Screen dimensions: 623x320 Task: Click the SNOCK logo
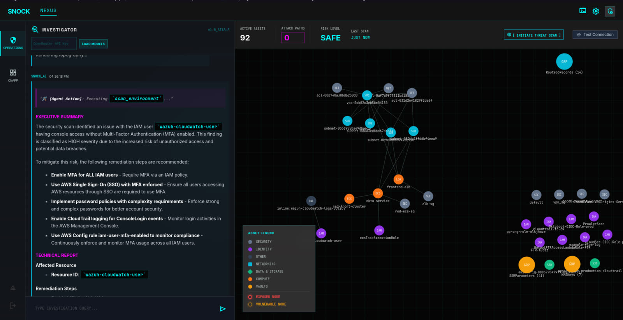tap(19, 11)
